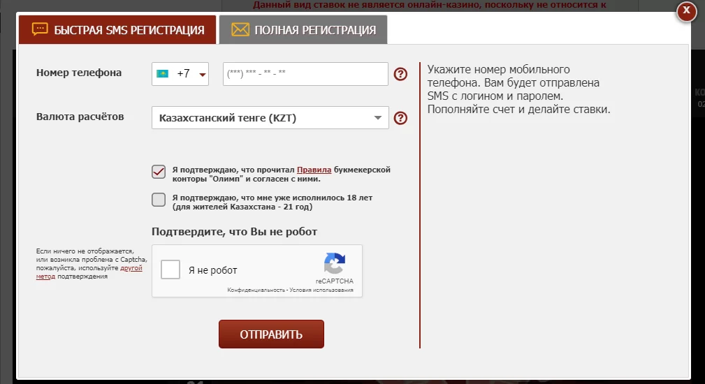
Task: Click the phone number input field
Action: [305, 73]
